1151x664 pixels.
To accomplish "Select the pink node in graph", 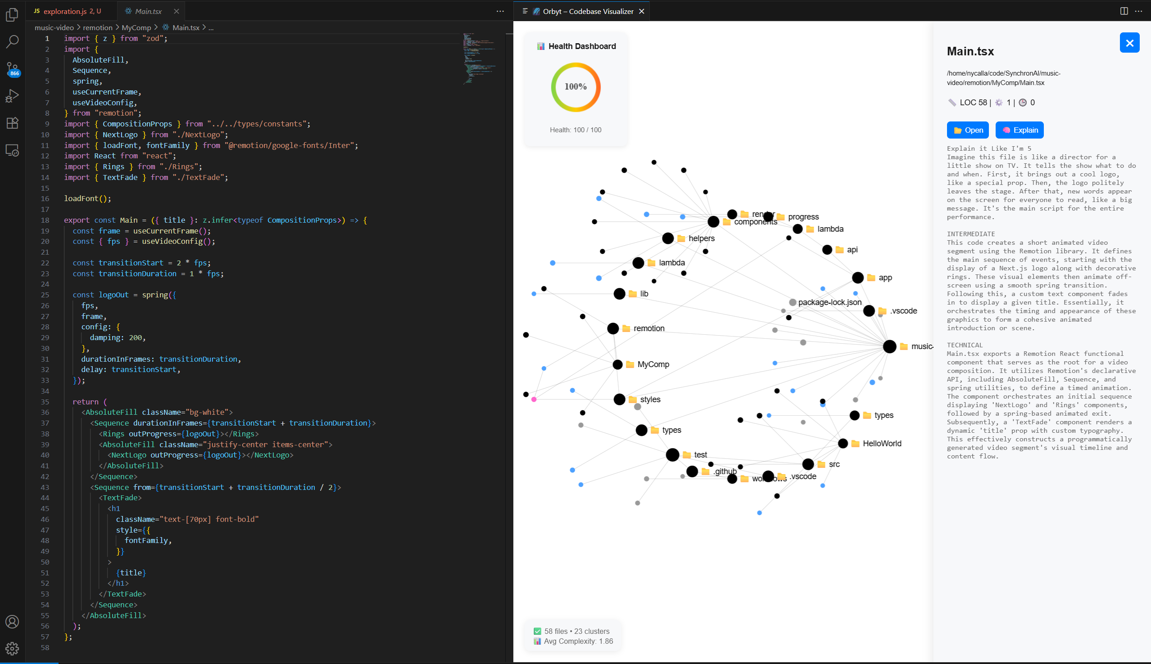I will pyautogui.click(x=534, y=399).
